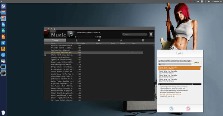
Task: Choose second This Is What You Came For result
Action: (179, 72)
